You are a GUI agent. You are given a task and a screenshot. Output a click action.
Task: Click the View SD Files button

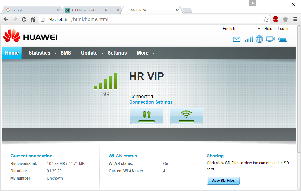pyautogui.click(x=223, y=181)
